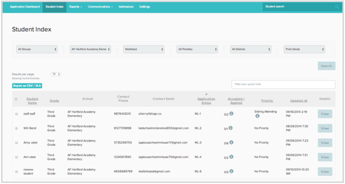The width and height of the screenshot is (345, 184).
Task: Click phone number 8127709898
Action: [x=123, y=128]
